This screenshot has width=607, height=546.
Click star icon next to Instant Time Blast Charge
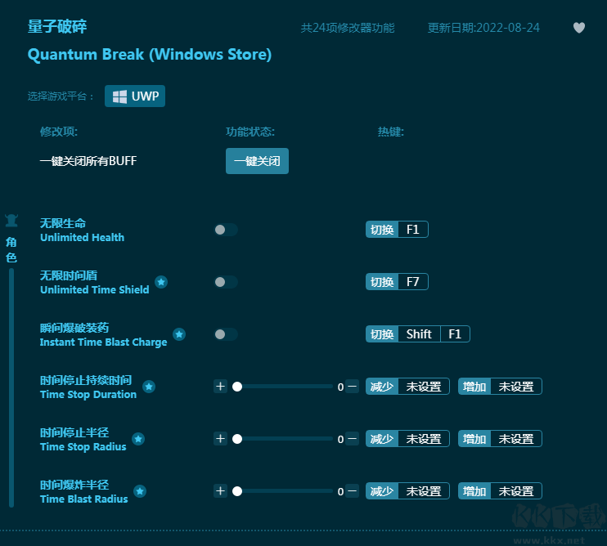click(179, 334)
